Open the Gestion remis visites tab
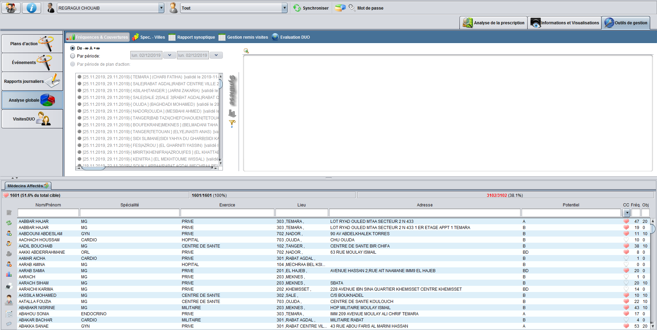This screenshot has height=330, width=657. (x=243, y=37)
